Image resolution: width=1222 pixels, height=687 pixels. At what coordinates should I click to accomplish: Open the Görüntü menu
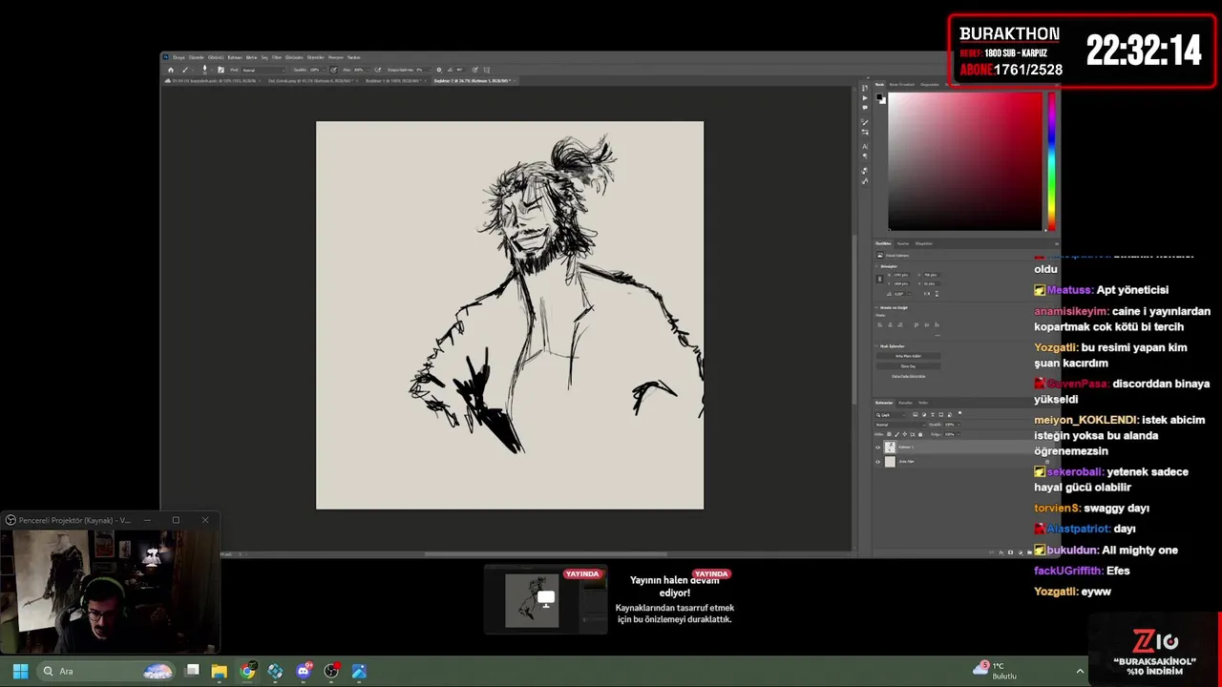(216, 57)
